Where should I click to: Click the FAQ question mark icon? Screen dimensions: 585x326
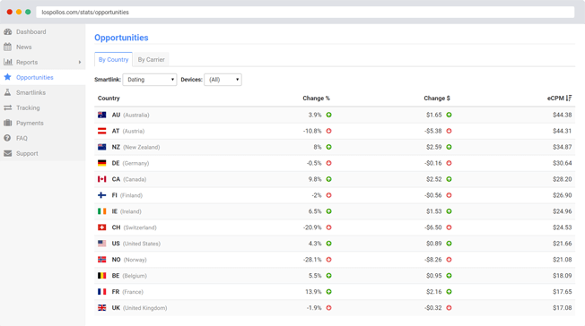coord(7,138)
